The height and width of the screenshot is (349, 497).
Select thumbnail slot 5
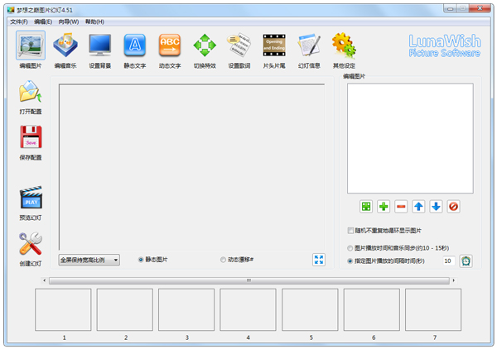[x=310, y=310]
